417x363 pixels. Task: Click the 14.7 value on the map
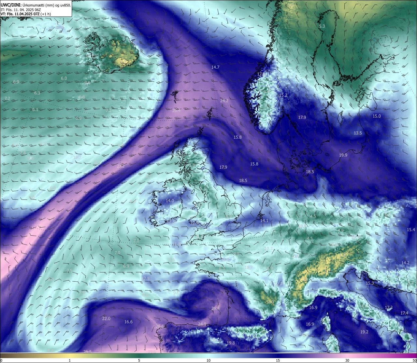pos(215,67)
